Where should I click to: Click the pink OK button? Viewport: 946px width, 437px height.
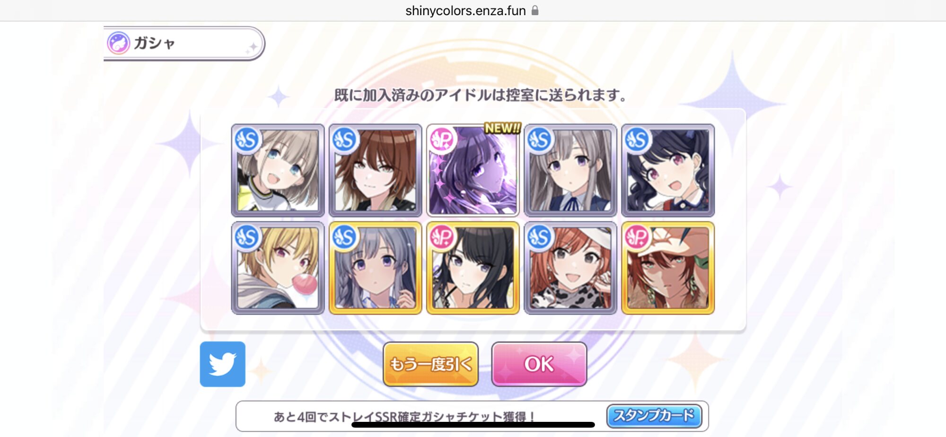pyautogui.click(x=539, y=364)
